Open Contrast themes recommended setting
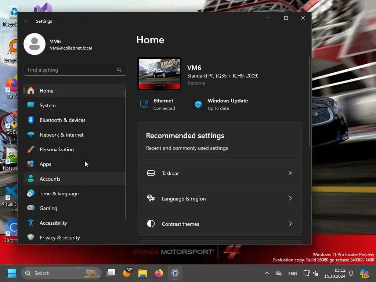The width and height of the screenshot is (376, 282). 220,224
